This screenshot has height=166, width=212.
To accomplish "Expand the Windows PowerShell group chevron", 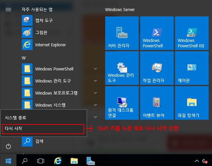I will [95, 69].
